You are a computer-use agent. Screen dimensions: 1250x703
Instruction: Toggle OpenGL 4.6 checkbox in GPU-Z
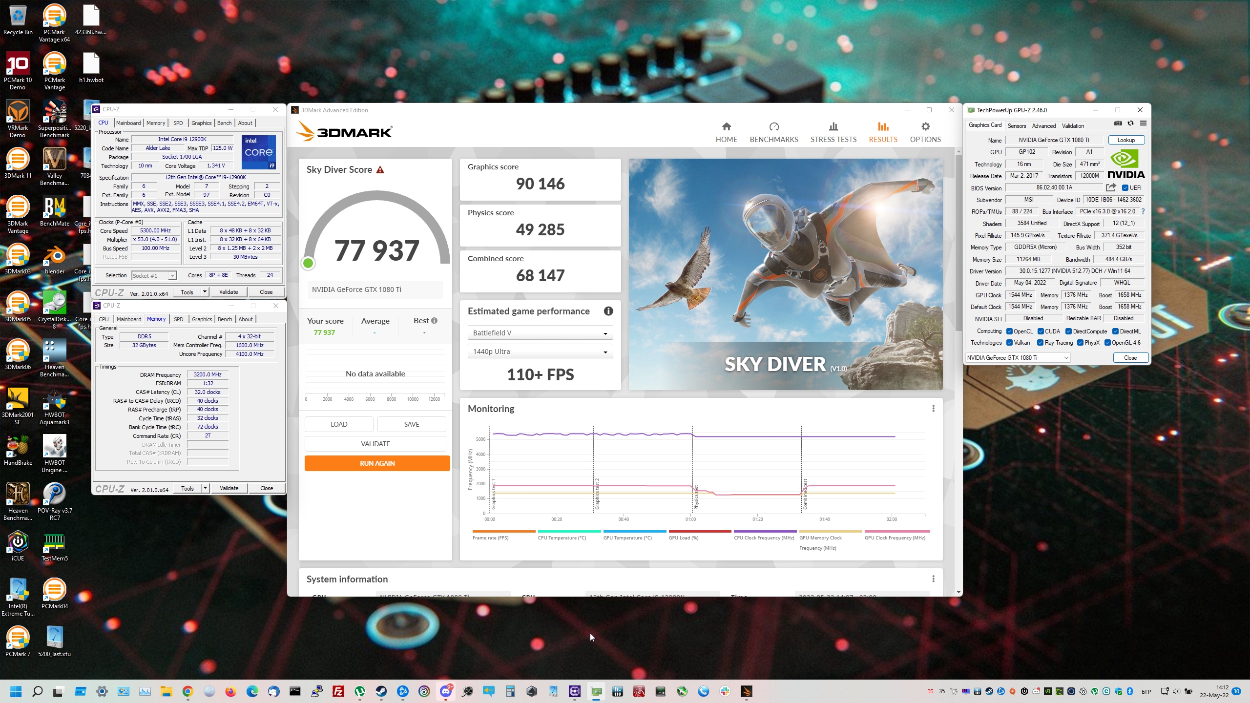[1108, 343]
